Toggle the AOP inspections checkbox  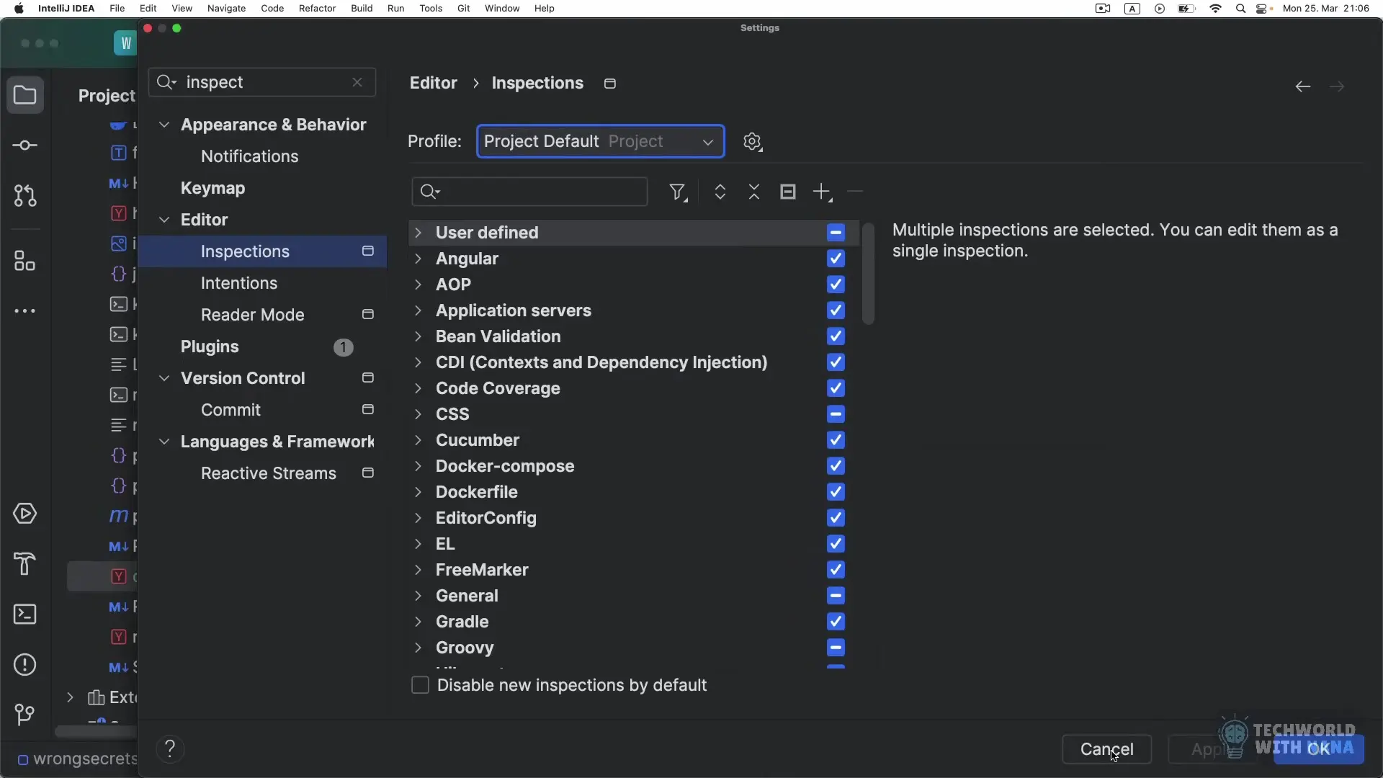click(x=836, y=285)
